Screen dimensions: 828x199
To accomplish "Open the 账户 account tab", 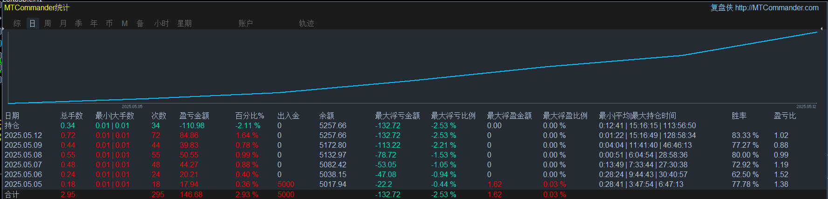I will coord(246,23).
